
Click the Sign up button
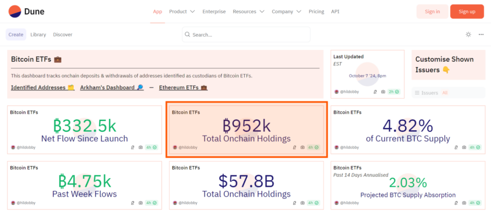click(x=467, y=11)
